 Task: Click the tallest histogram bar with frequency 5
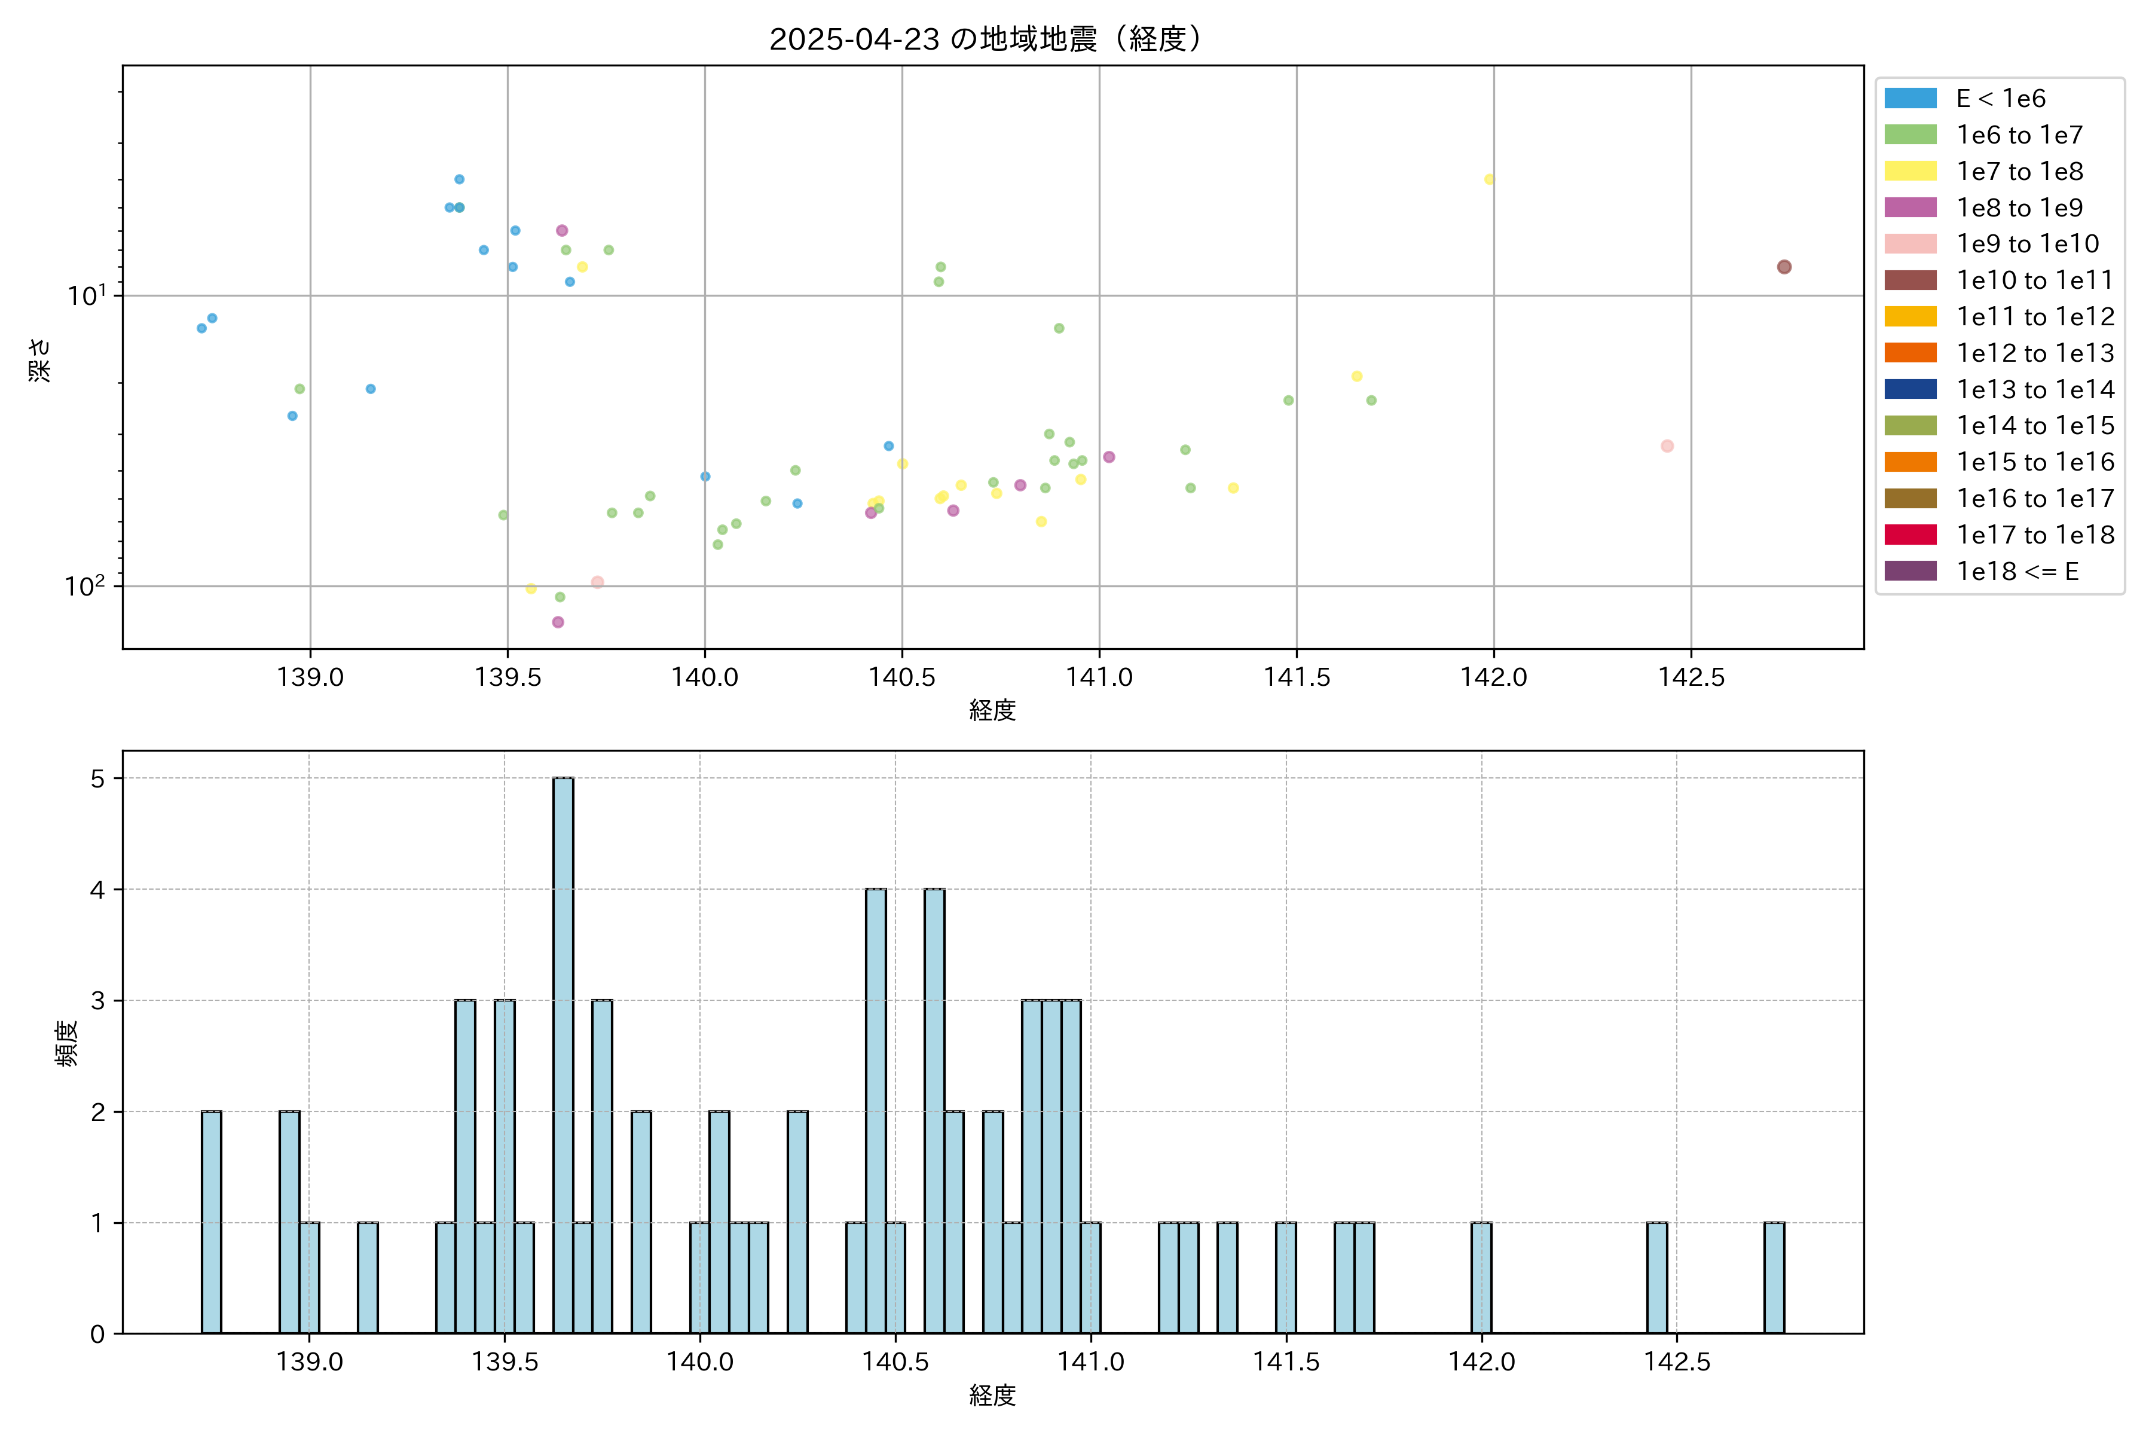tap(563, 1052)
